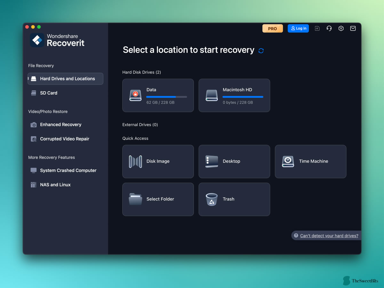384x288 pixels.
Task: Close the window with red button
Action: (27, 27)
